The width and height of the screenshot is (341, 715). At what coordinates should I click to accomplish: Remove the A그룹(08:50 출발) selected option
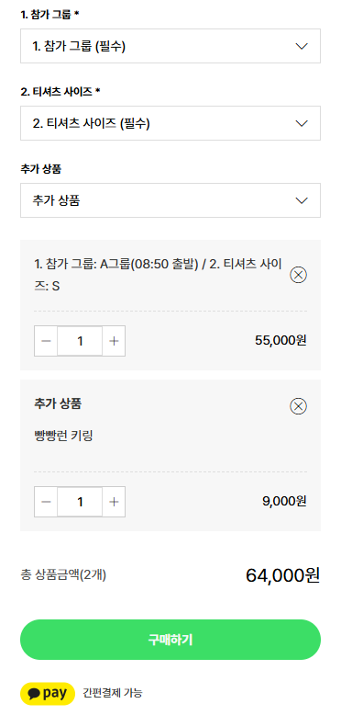click(298, 275)
